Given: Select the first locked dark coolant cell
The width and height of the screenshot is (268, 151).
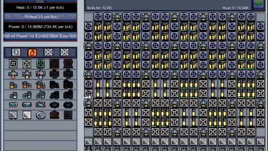Looking at the screenshot, I should pos(54,105).
